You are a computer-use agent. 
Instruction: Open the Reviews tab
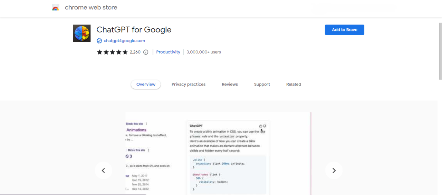pyautogui.click(x=230, y=85)
